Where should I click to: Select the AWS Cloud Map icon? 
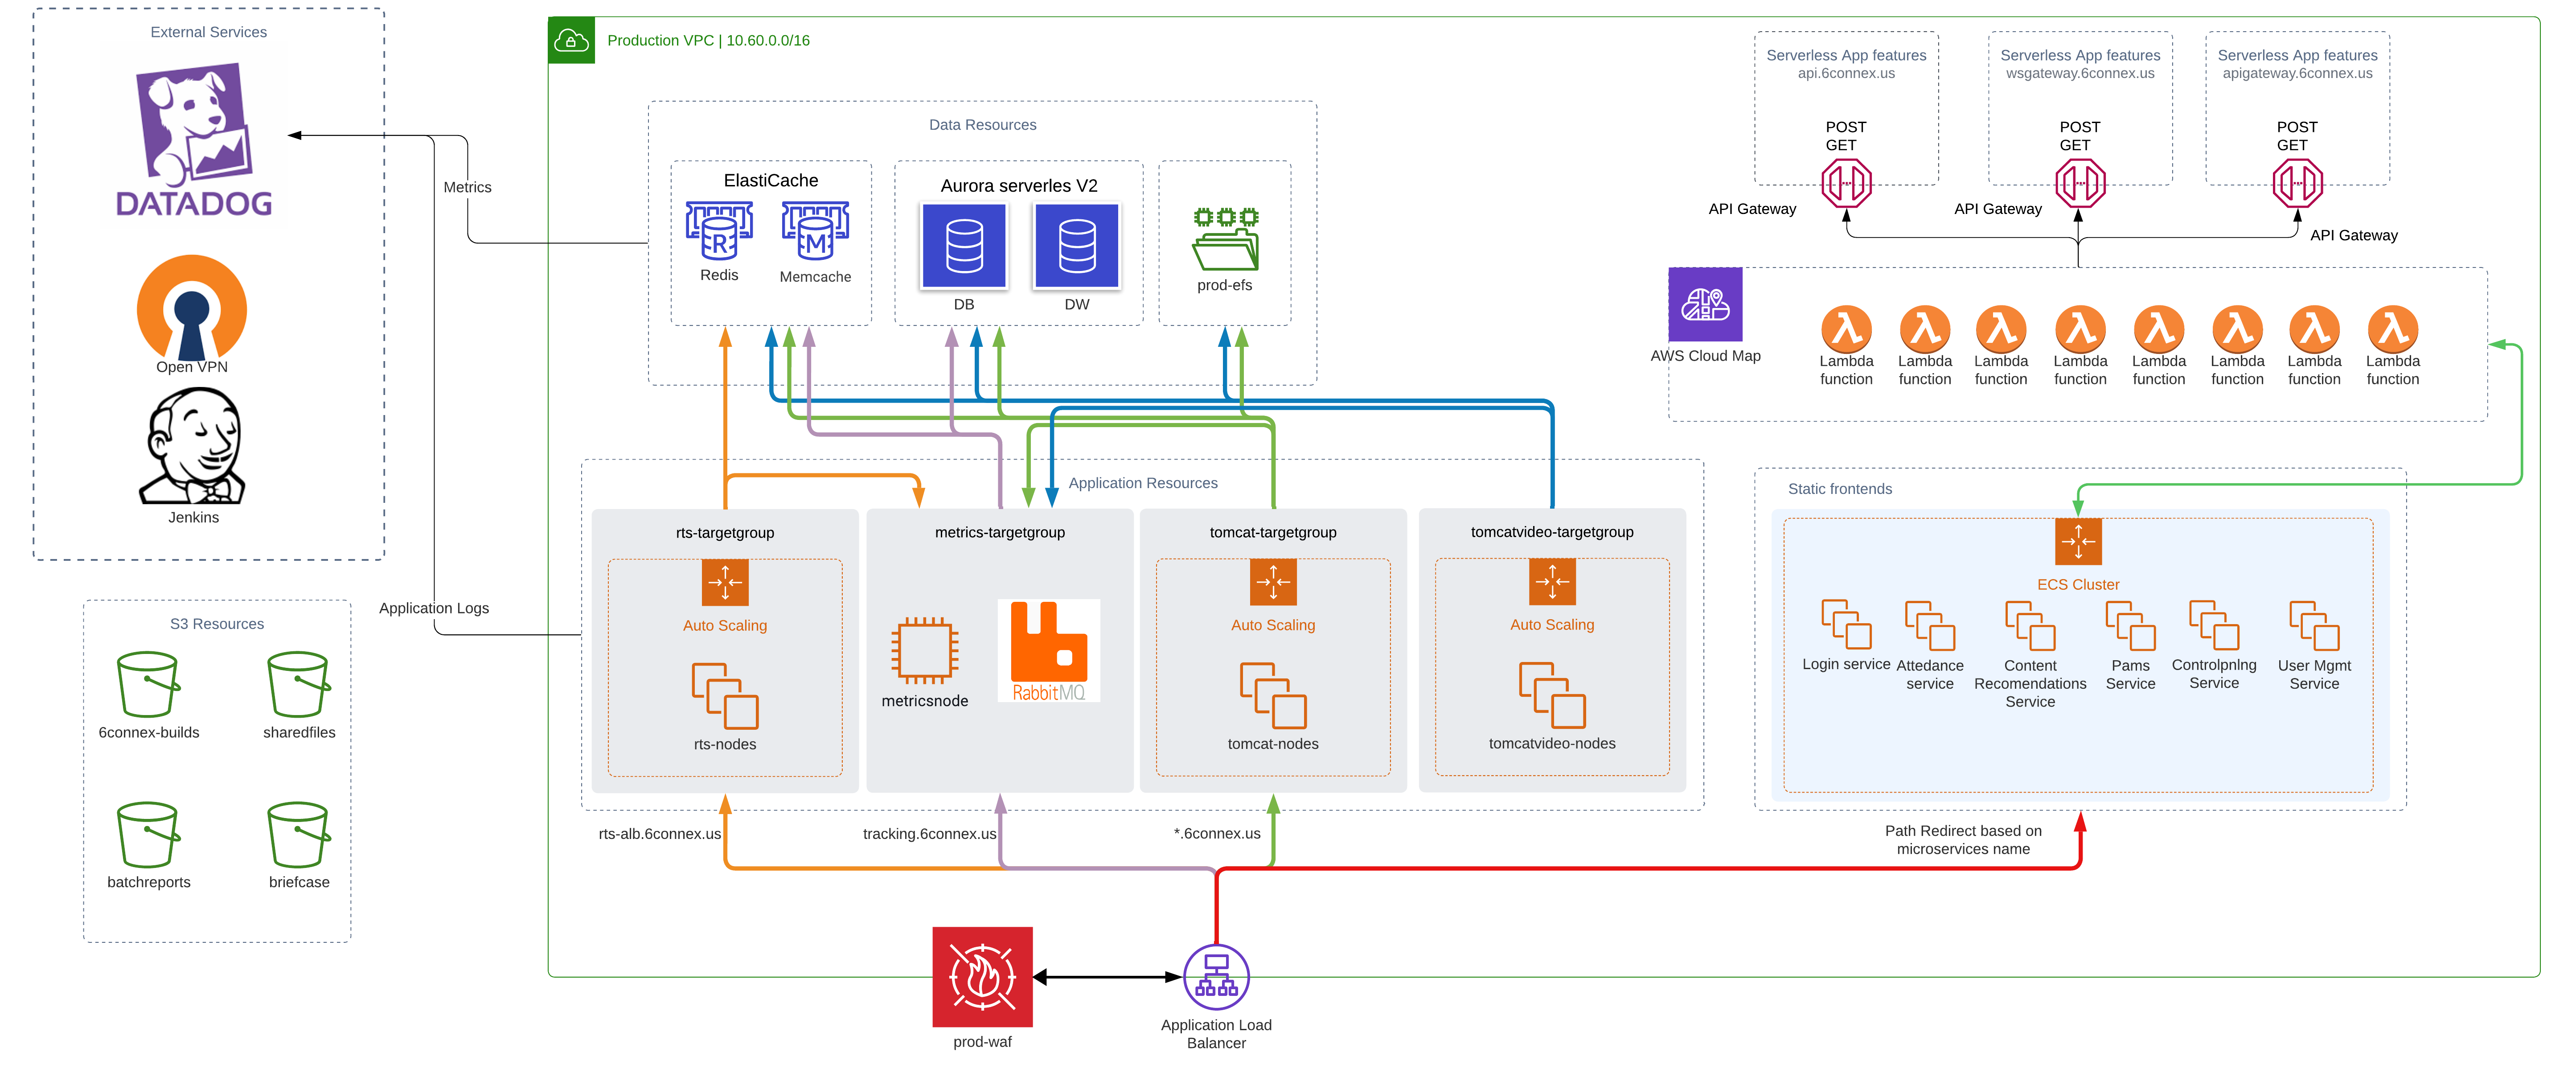(x=1705, y=304)
